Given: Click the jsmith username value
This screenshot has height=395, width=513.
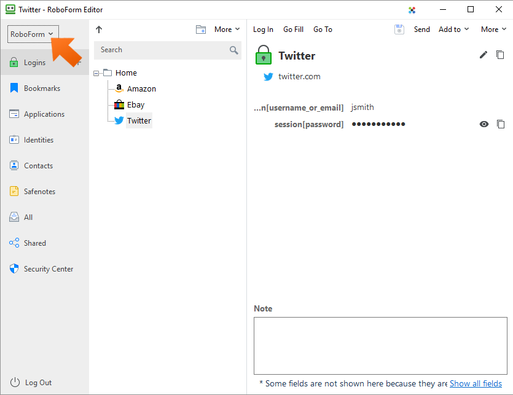Looking at the screenshot, I should coord(362,108).
